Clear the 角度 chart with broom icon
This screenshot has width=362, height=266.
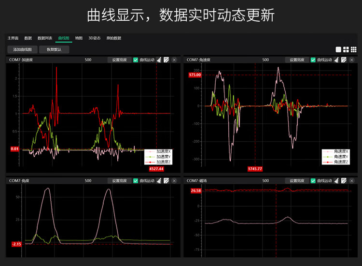(x=159, y=181)
